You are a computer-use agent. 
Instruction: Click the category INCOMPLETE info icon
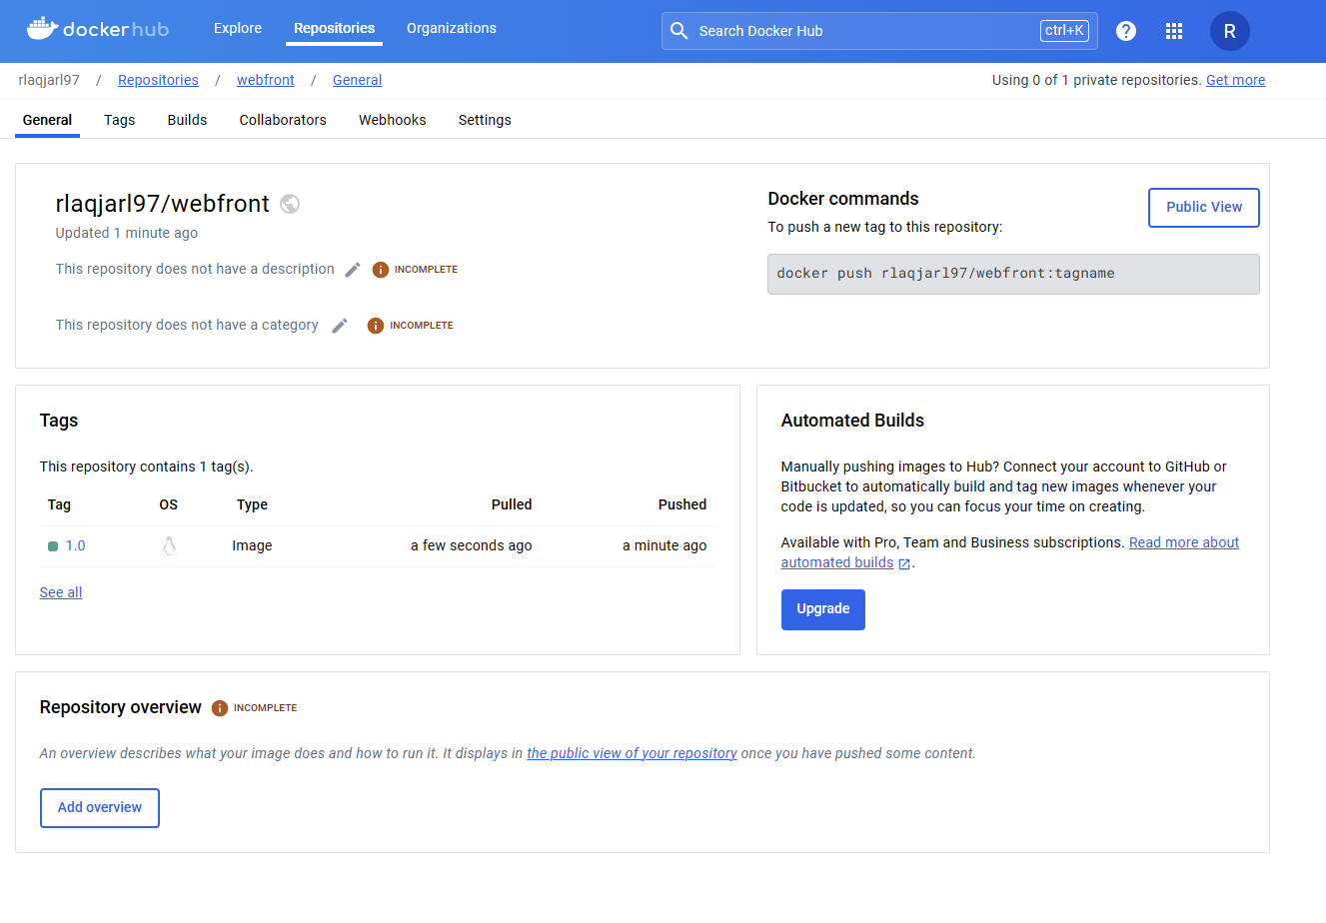coord(376,326)
